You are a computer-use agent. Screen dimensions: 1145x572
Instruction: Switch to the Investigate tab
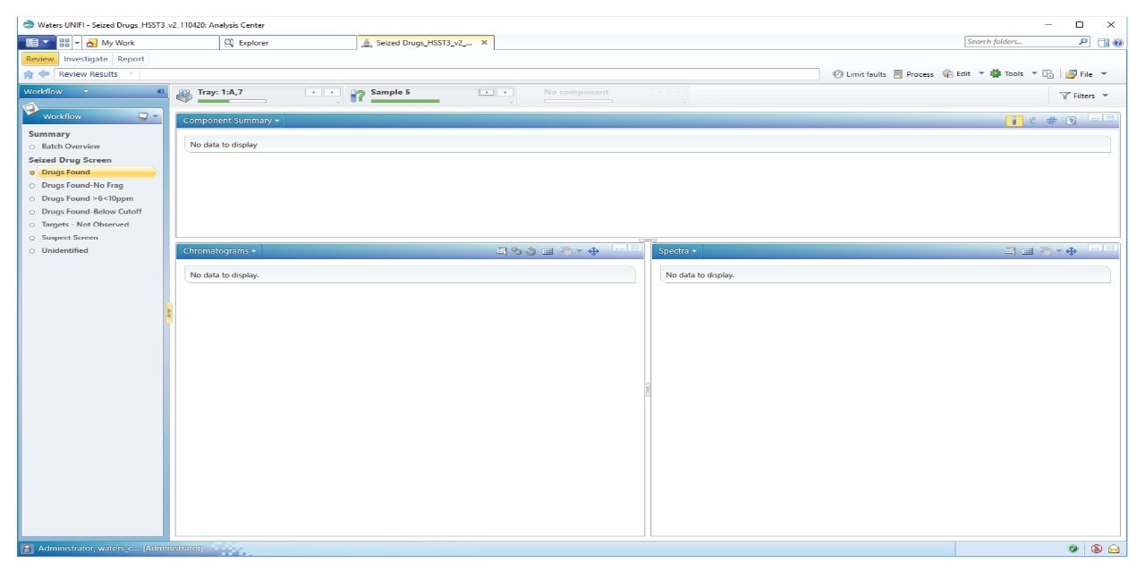coord(85,59)
